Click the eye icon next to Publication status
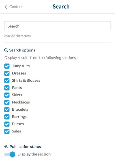This screenshot has width=115, height=161. 6,147
